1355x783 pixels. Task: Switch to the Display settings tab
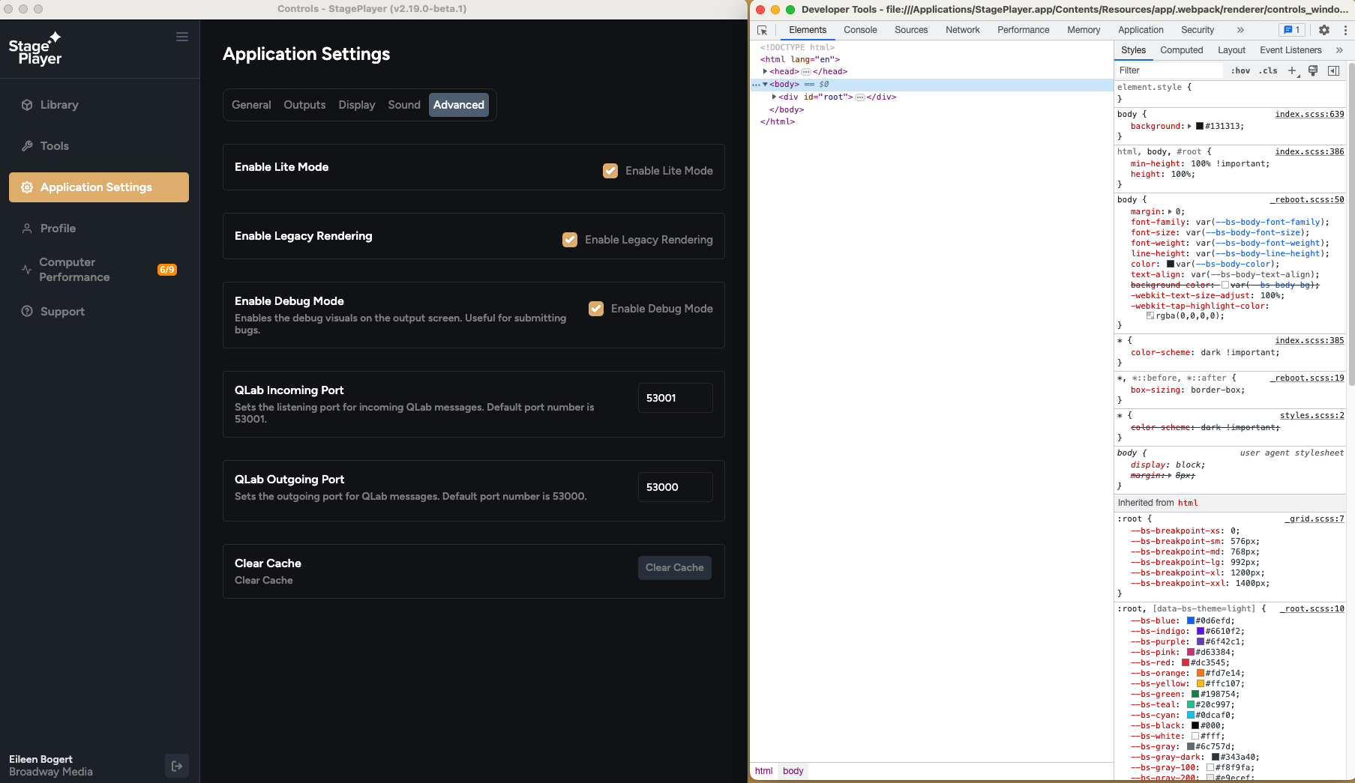[356, 105]
